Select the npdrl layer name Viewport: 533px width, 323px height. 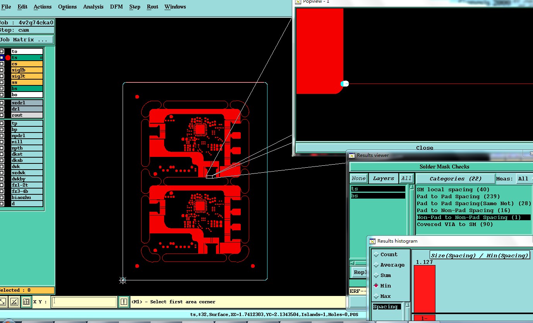point(27,136)
